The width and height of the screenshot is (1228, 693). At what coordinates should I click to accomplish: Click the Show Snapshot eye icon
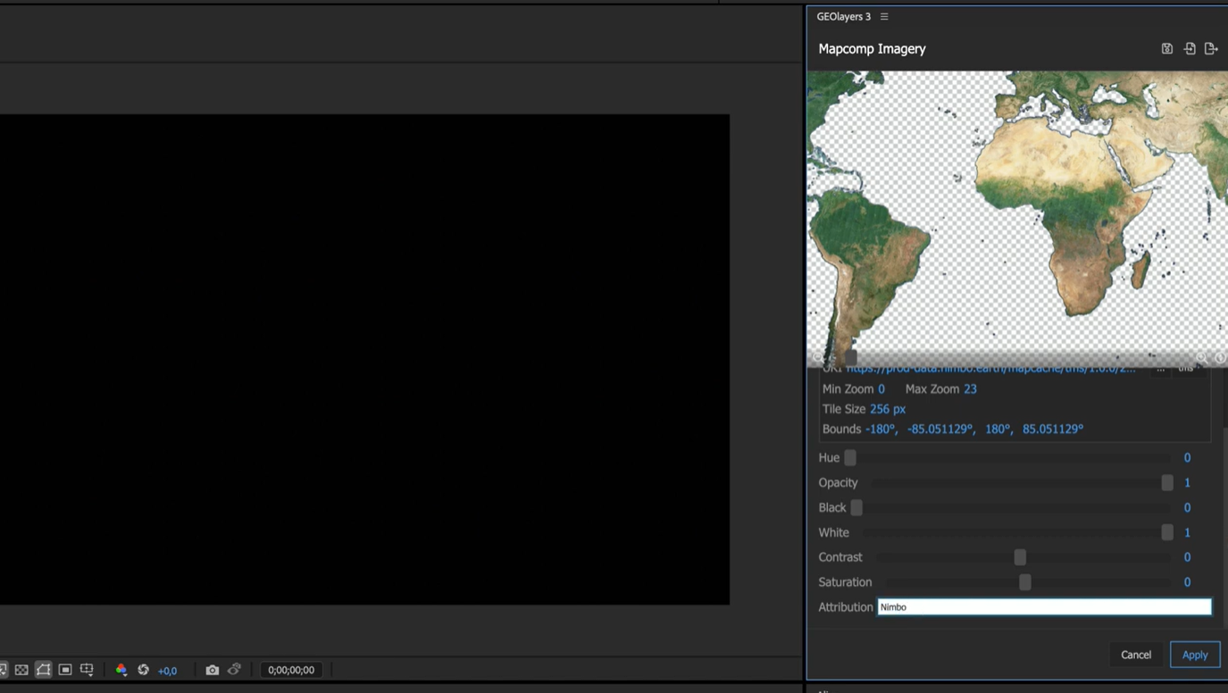(x=234, y=670)
